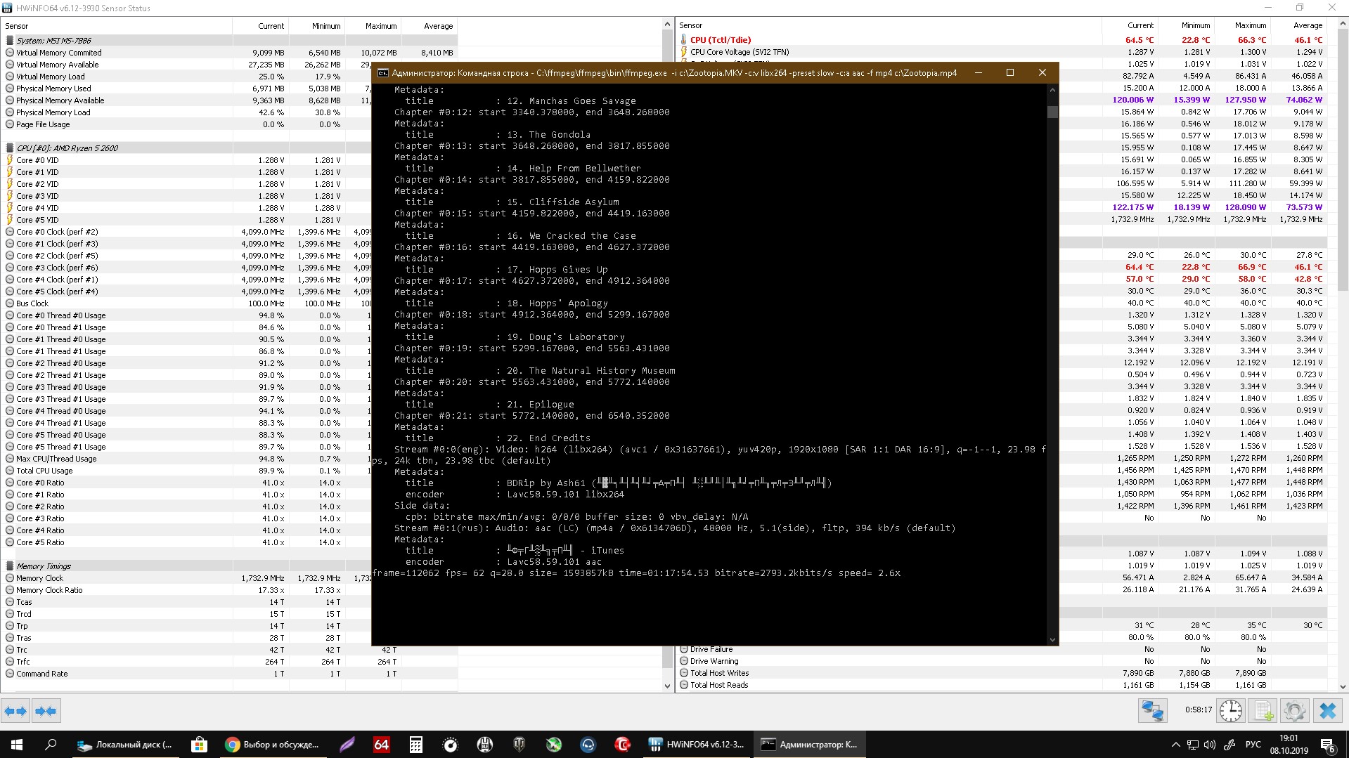
Task: Open the green Xbox-style taskbar icon
Action: click(554, 745)
